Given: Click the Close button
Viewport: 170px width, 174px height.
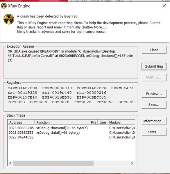Looking at the screenshot, I should [x=154, y=50].
